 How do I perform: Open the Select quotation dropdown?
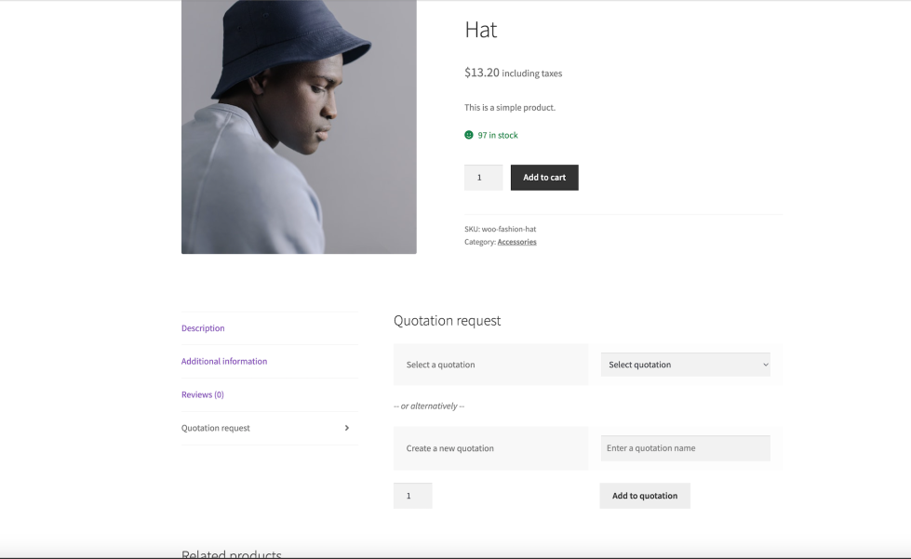pos(686,365)
